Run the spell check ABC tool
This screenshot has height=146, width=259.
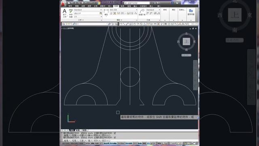coord(71,13)
